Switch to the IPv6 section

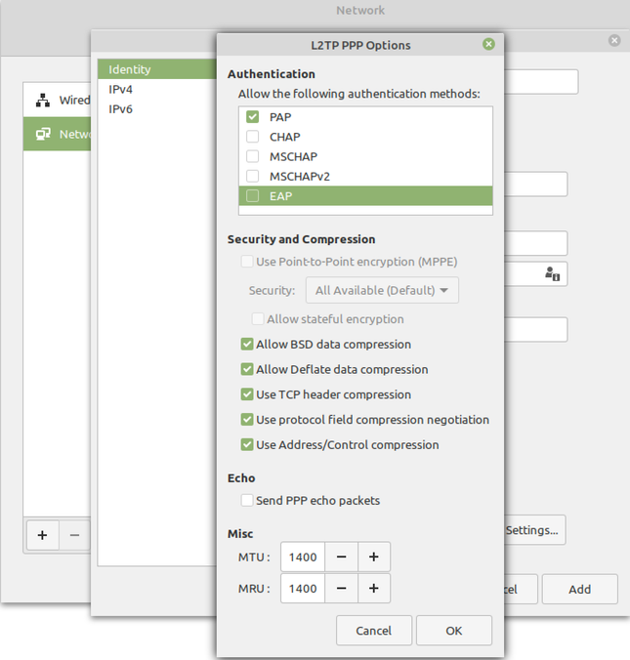coord(121,108)
